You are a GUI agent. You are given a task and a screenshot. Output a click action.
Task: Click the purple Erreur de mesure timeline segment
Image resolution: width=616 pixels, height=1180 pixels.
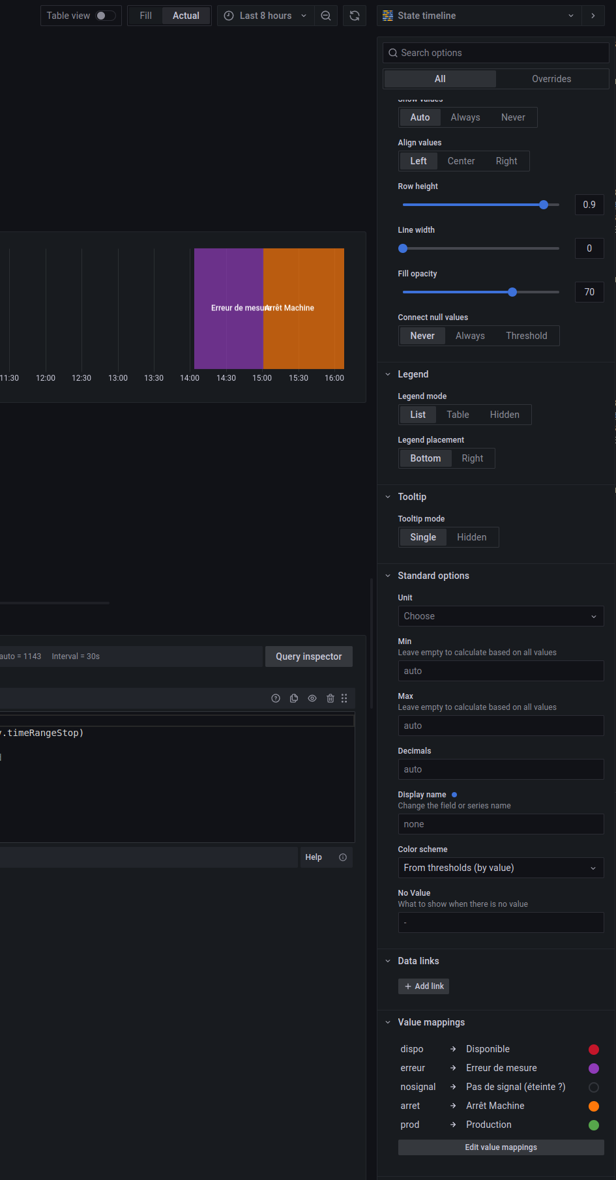point(229,308)
